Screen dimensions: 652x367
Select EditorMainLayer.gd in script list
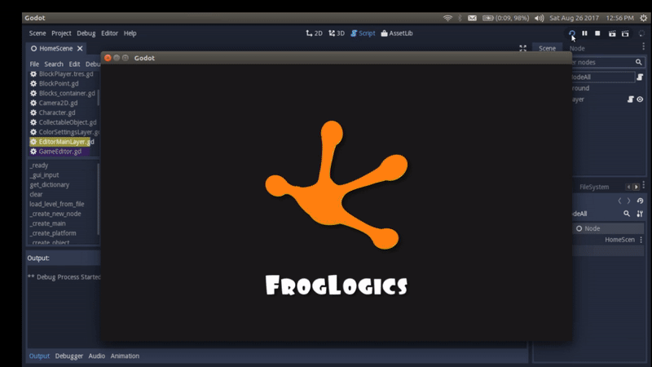point(66,142)
